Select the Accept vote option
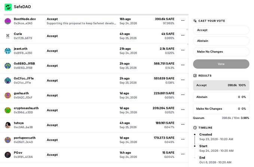Screen dimensions: 254x167 pyautogui.click(x=221, y=30)
